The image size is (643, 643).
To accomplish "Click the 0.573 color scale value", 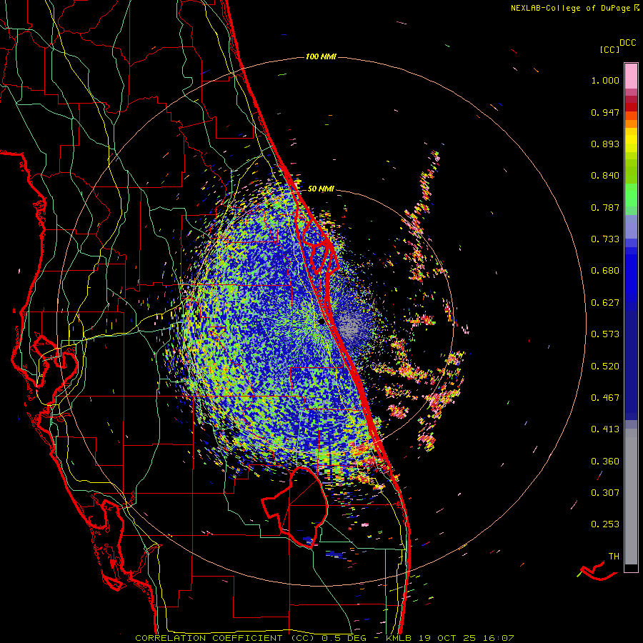I will point(605,334).
